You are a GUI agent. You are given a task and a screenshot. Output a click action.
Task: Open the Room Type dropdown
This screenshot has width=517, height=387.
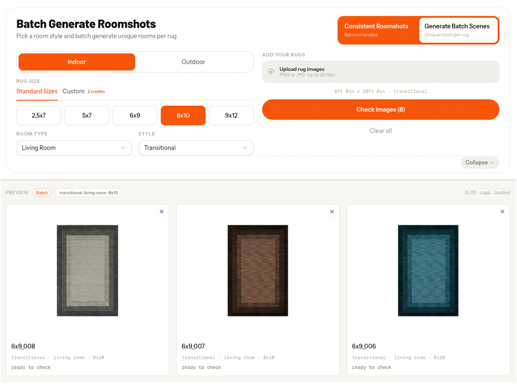[x=74, y=148]
